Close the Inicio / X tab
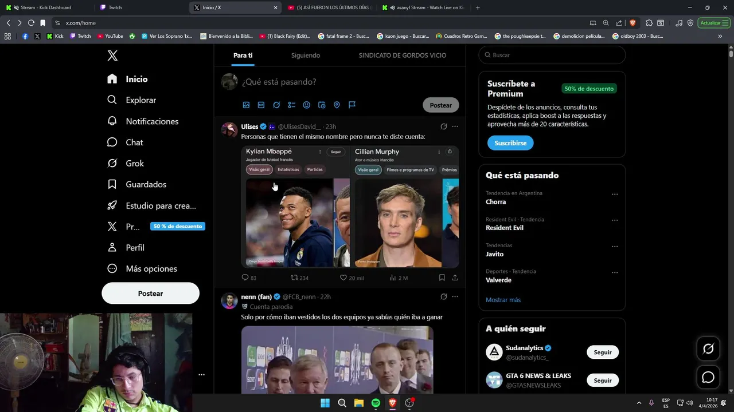The image size is (734, 412). pyautogui.click(x=275, y=7)
